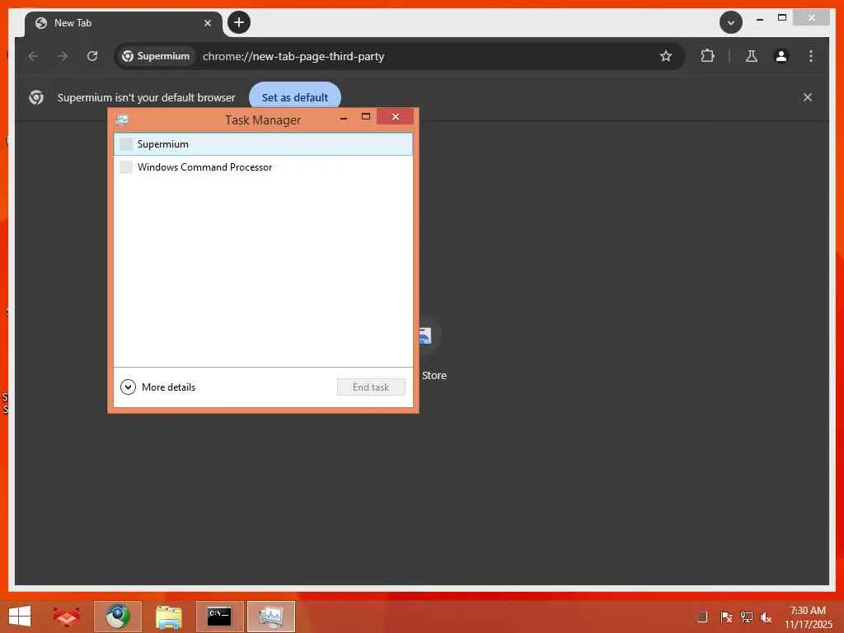Screen dimensions: 844x633
Task: Click the address bar URL text
Action: pos(293,57)
